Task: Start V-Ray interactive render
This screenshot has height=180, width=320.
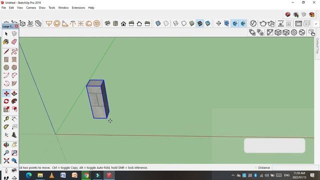Action: (271, 23)
